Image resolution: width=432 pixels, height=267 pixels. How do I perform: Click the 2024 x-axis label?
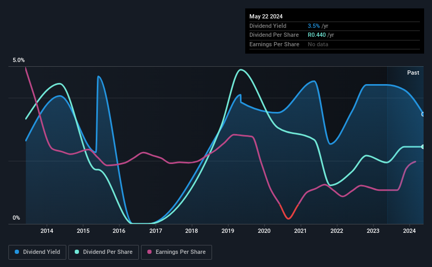pyautogui.click(x=409, y=231)
